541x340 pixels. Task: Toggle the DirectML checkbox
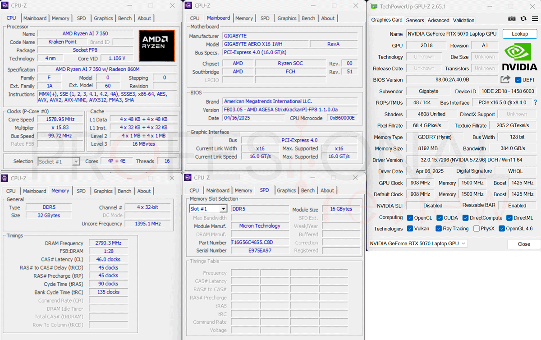click(509, 218)
